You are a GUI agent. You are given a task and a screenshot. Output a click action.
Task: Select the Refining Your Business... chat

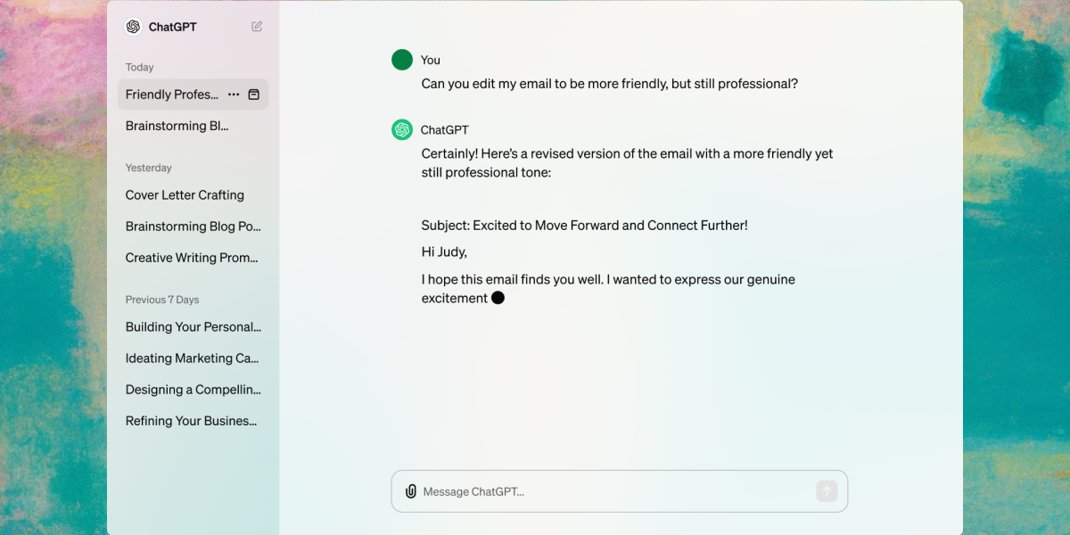pos(192,421)
